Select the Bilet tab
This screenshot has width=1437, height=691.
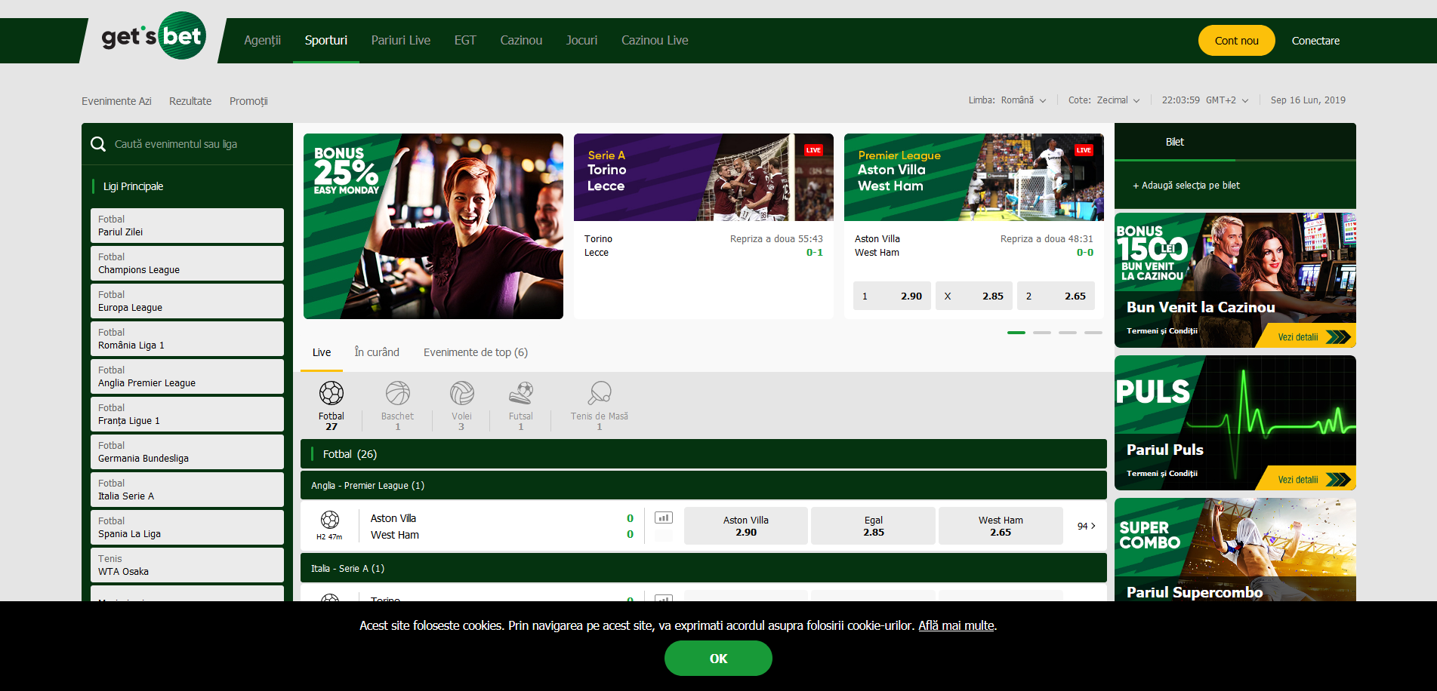coord(1175,142)
